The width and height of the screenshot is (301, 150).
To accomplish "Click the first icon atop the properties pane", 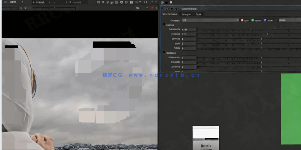I will click(x=162, y=2).
